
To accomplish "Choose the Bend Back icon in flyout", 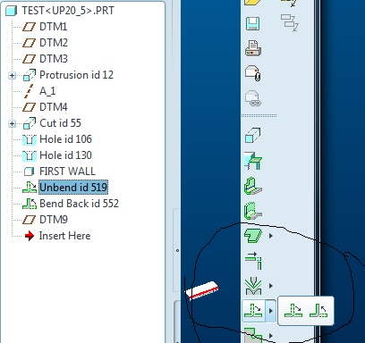I will click(x=318, y=311).
